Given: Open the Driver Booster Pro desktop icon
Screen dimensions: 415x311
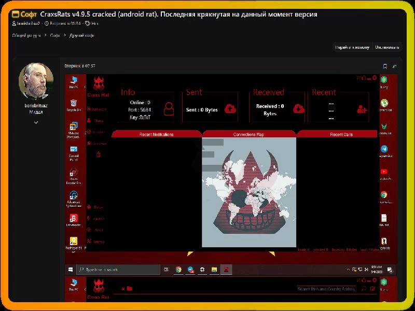Looking at the screenshot, I should [74, 176].
